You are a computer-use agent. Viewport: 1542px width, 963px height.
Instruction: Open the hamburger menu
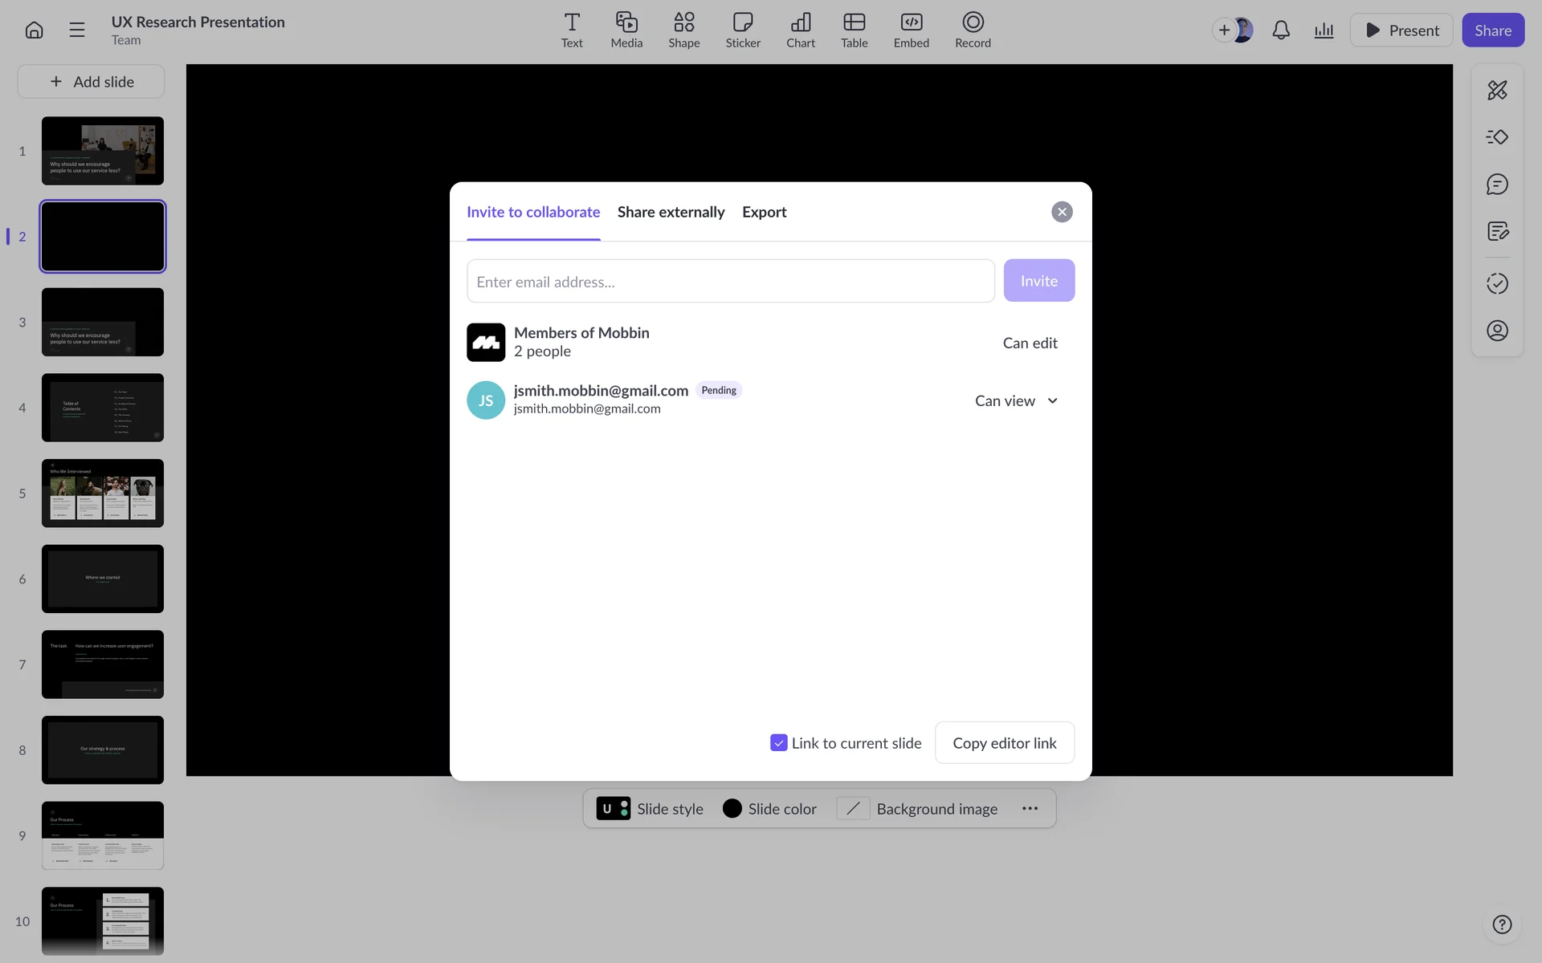[x=77, y=30]
